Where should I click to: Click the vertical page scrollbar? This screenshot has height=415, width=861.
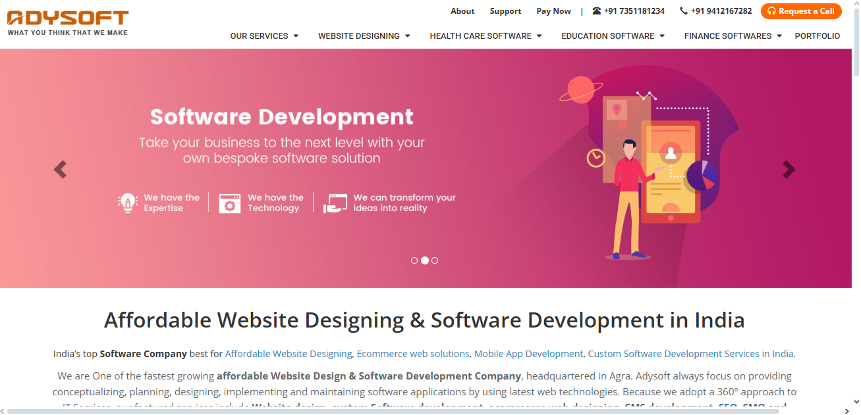(x=856, y=39)
